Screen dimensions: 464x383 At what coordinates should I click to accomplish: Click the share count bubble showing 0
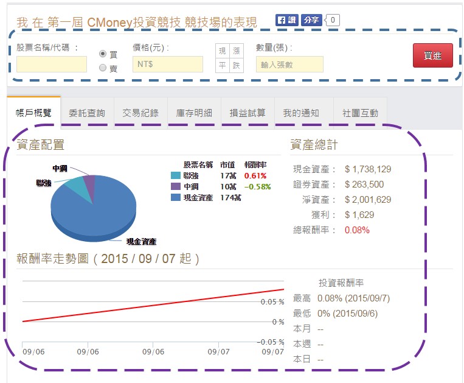pyautogui.click(x=332, y=20)
